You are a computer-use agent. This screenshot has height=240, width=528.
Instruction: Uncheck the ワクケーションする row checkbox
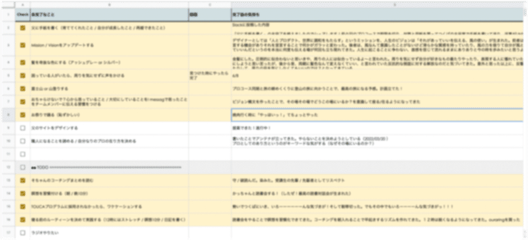pyautogui.click(x=22, y=206)
